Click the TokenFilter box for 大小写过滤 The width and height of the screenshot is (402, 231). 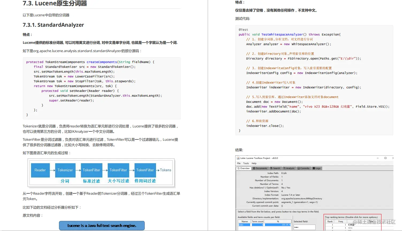[x=118, y=170]
